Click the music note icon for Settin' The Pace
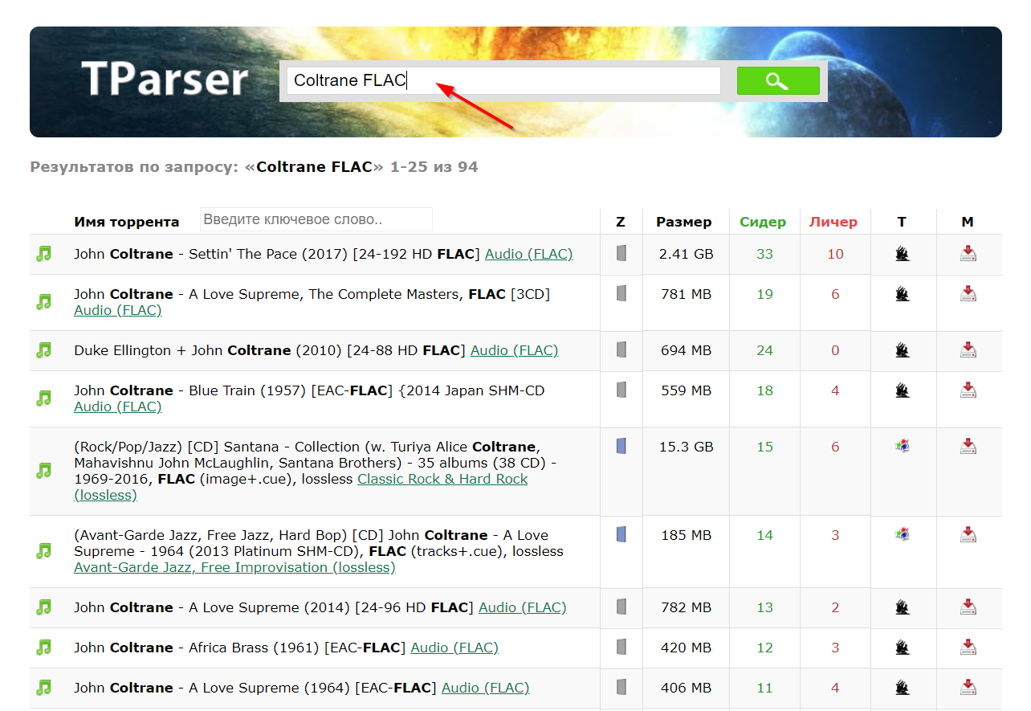The height and width of the screenshot is (711, 1031). pos(43,254)
